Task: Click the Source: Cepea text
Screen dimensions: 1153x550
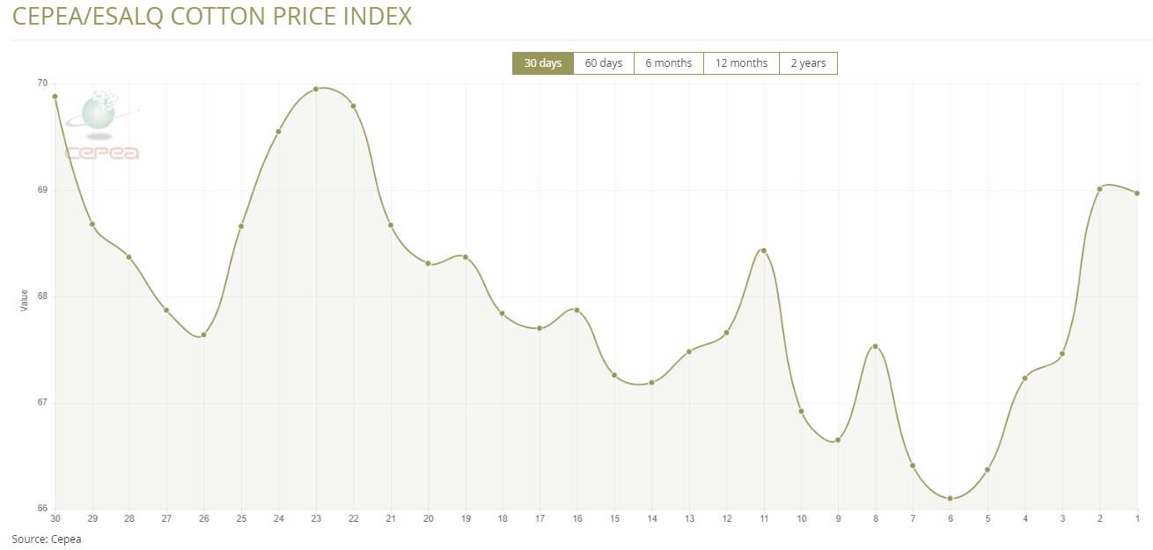Action: click(x=47, y=539)
